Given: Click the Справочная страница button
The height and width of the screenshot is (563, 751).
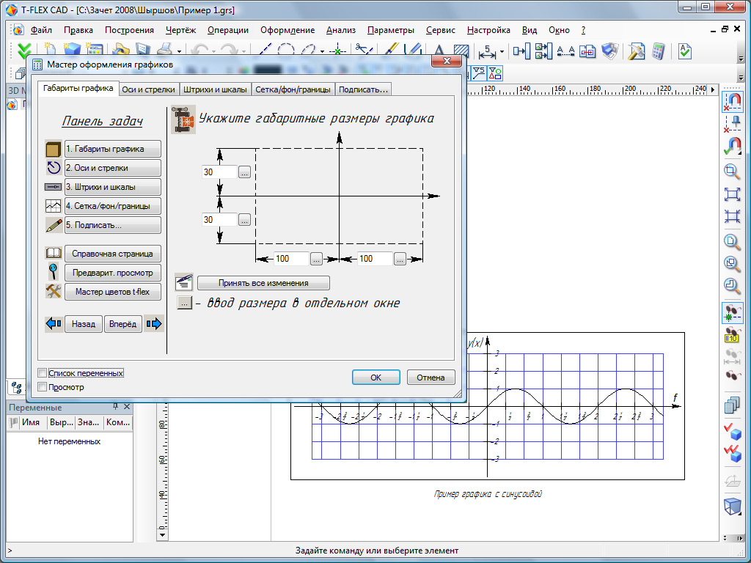Looking at the screenshot, I should click(112, 254).
